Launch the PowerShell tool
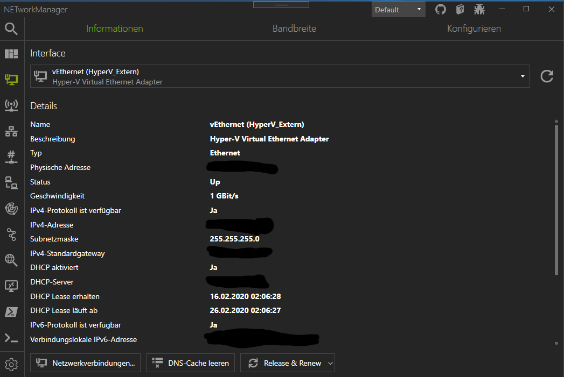The height and width of the screenshot is (377, 564). 11,311
